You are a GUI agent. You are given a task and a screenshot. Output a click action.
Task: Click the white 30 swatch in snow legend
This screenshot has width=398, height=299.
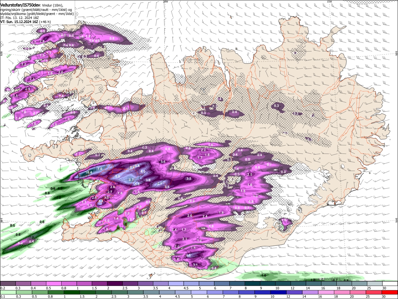(x=390, y=283)
